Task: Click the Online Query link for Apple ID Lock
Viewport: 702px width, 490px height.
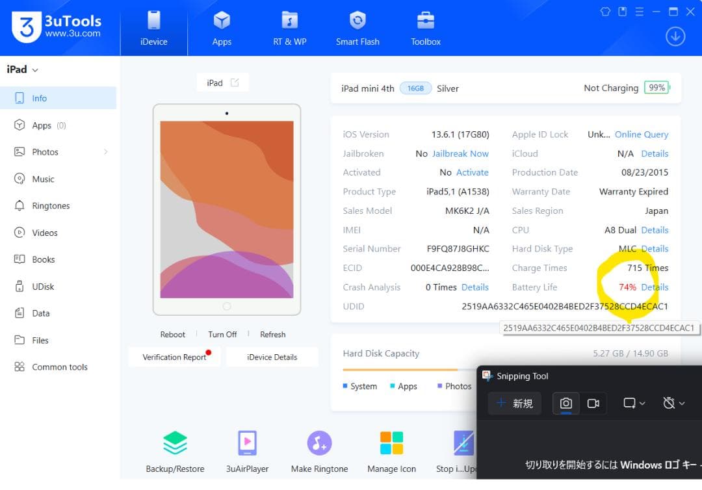Action: (x=642, y=135)
